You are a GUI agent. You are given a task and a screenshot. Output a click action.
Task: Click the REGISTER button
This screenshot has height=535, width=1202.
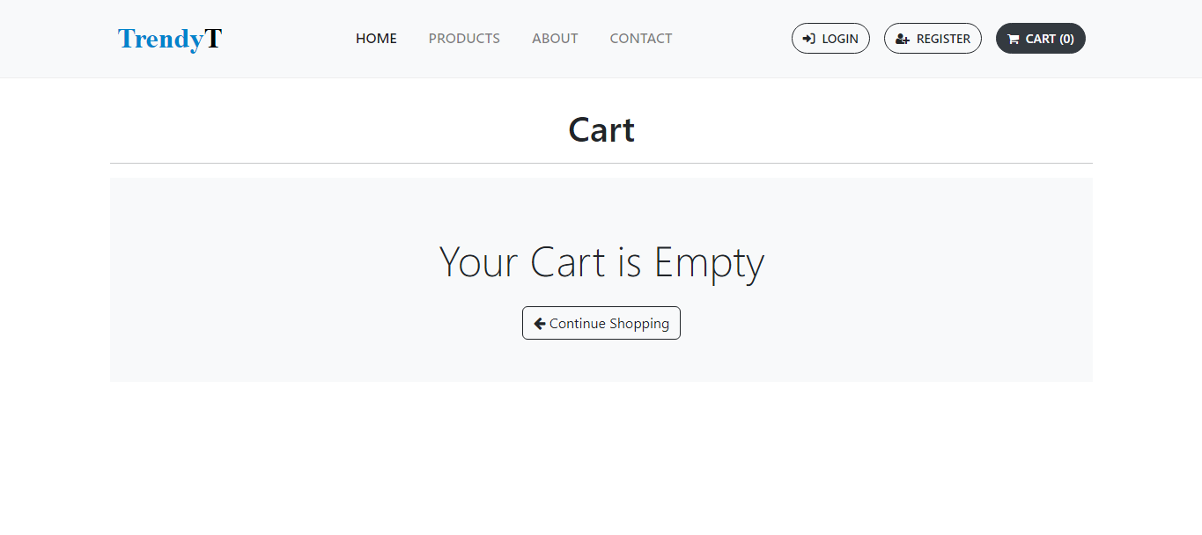[x=933, y=39]
